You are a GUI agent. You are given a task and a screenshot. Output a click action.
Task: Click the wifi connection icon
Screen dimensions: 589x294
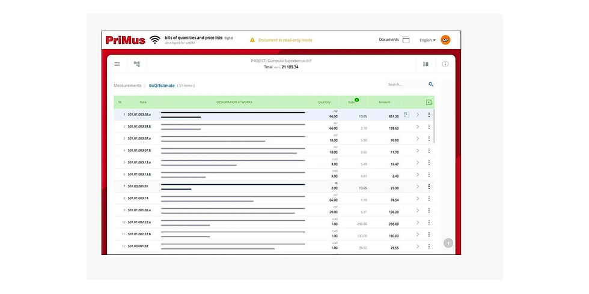[x=155, y=40]
